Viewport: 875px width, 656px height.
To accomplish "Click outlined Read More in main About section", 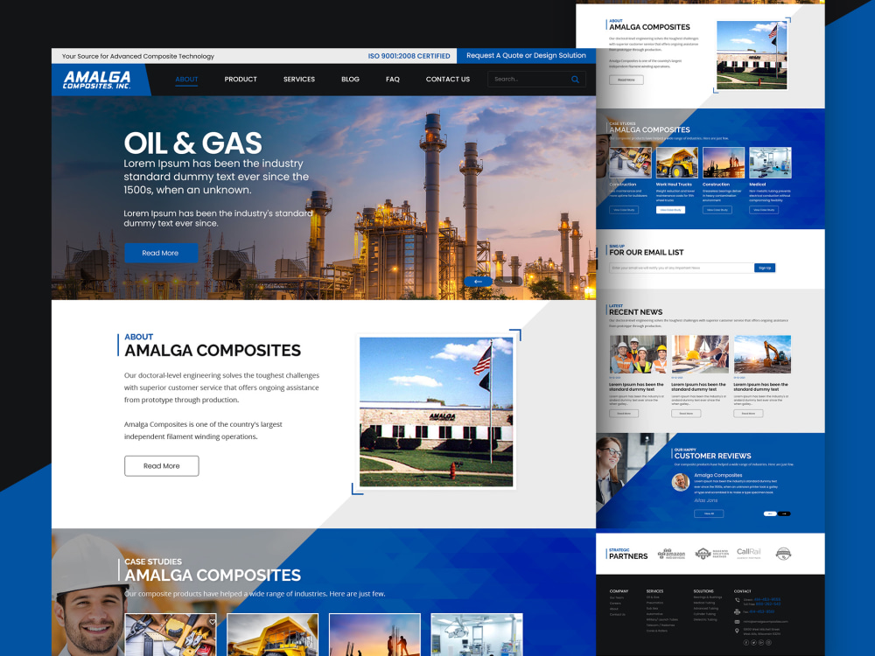I will point(161,466).
